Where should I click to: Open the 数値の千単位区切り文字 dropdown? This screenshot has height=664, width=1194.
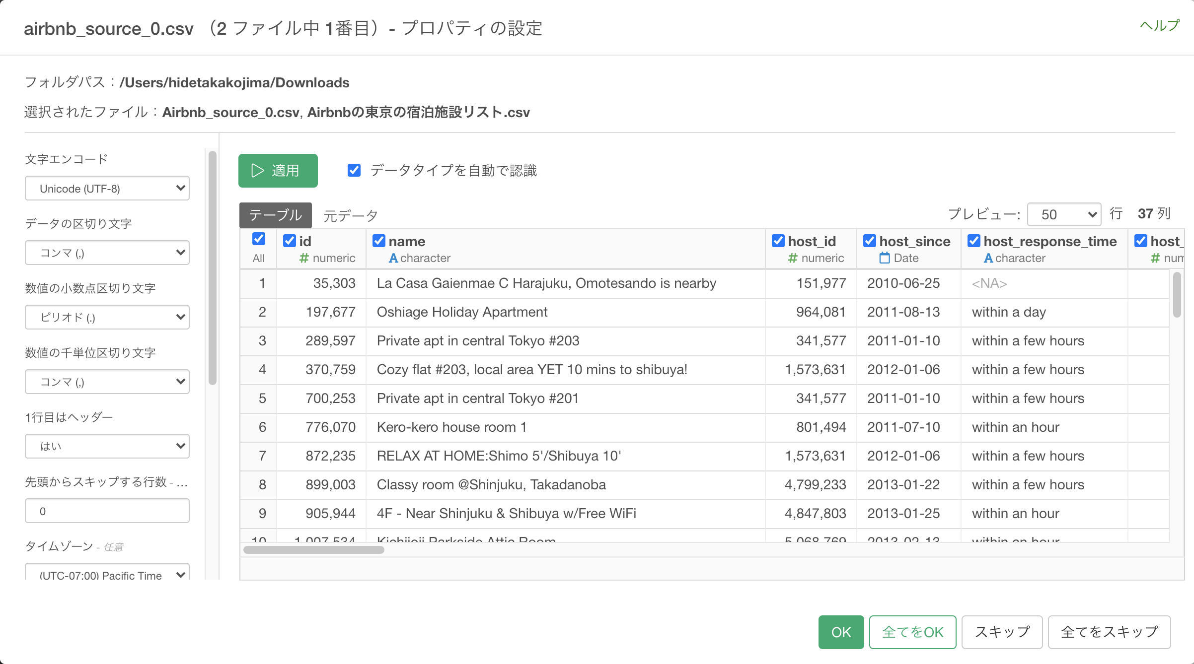[x=107, y=382]
